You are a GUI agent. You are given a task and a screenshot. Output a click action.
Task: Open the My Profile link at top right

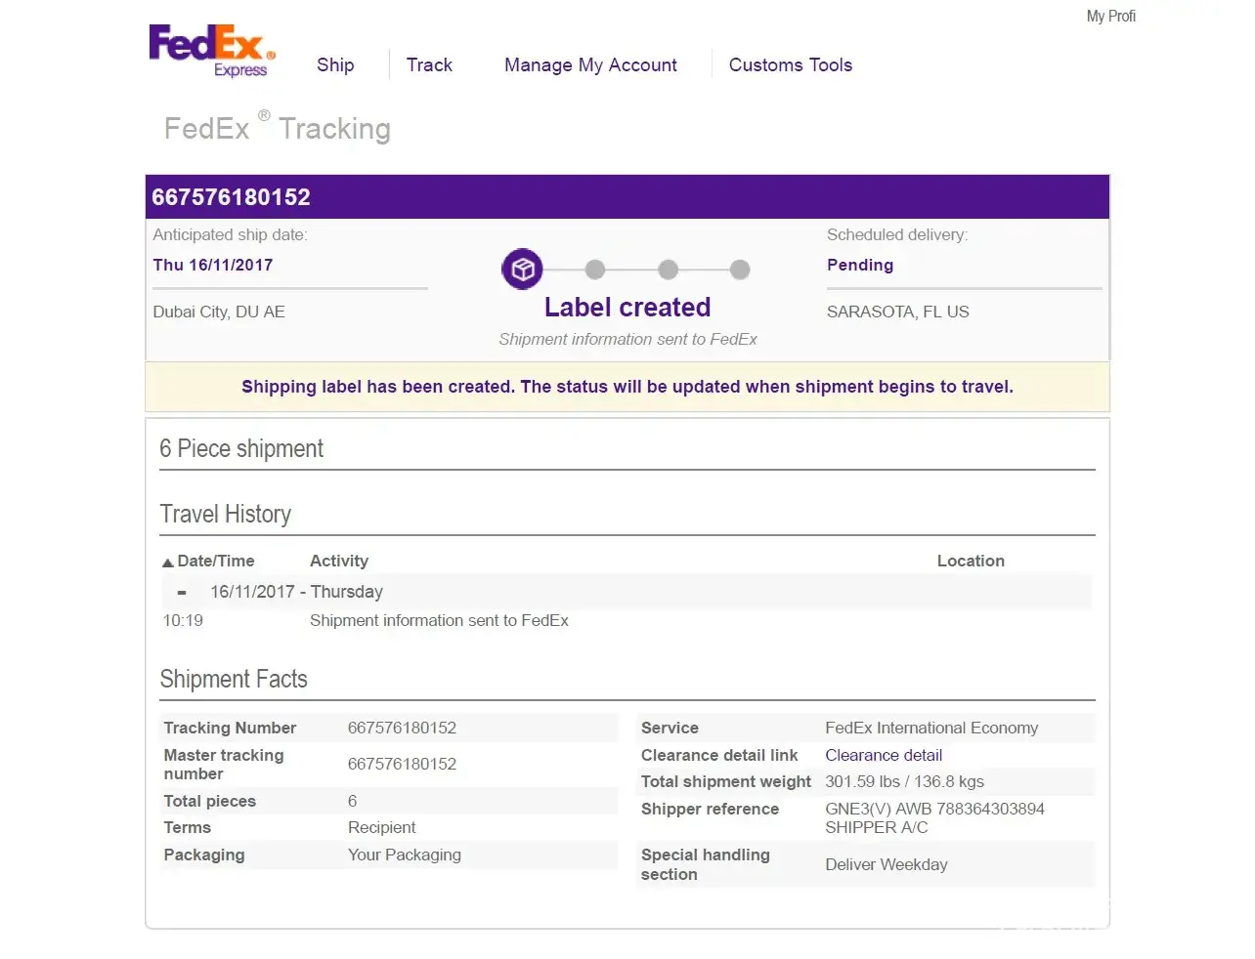coord(1110,17)
